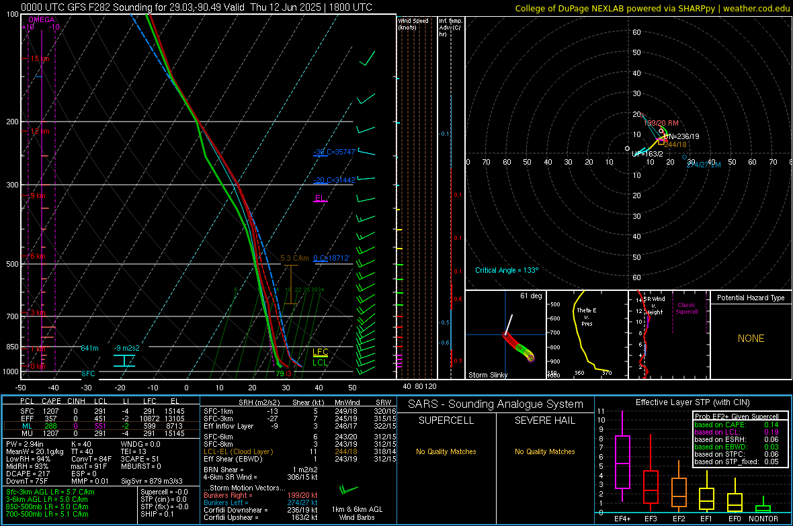This screenshot has width=793, height=526.
Task: Click the 641m label
Action: [89, 348]
